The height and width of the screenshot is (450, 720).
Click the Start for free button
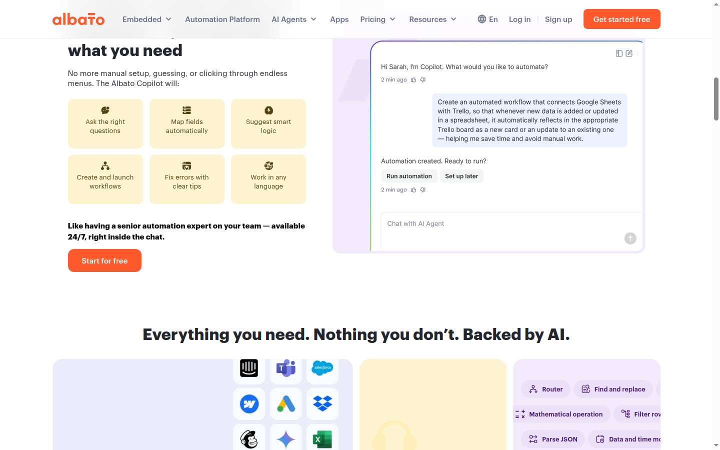pyautogui.click(x=104, y=260)
